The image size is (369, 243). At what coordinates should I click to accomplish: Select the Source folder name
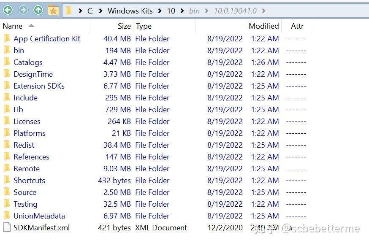25,192
